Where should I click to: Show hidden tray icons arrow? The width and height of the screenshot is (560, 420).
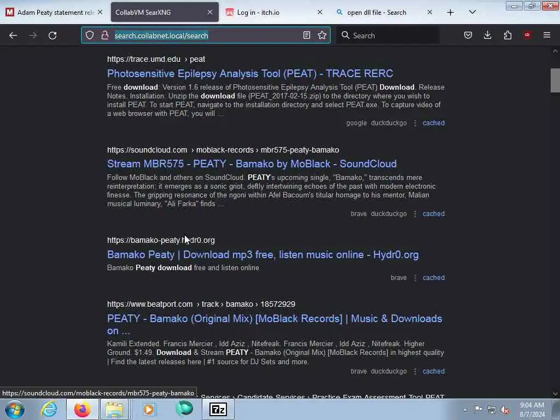pos(465,410)
